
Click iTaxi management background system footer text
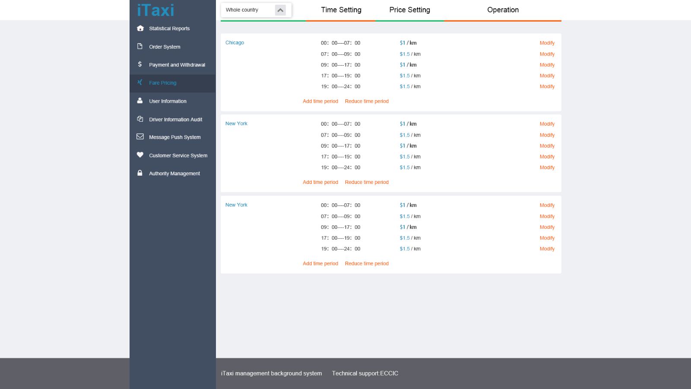(x=271, y=373)
